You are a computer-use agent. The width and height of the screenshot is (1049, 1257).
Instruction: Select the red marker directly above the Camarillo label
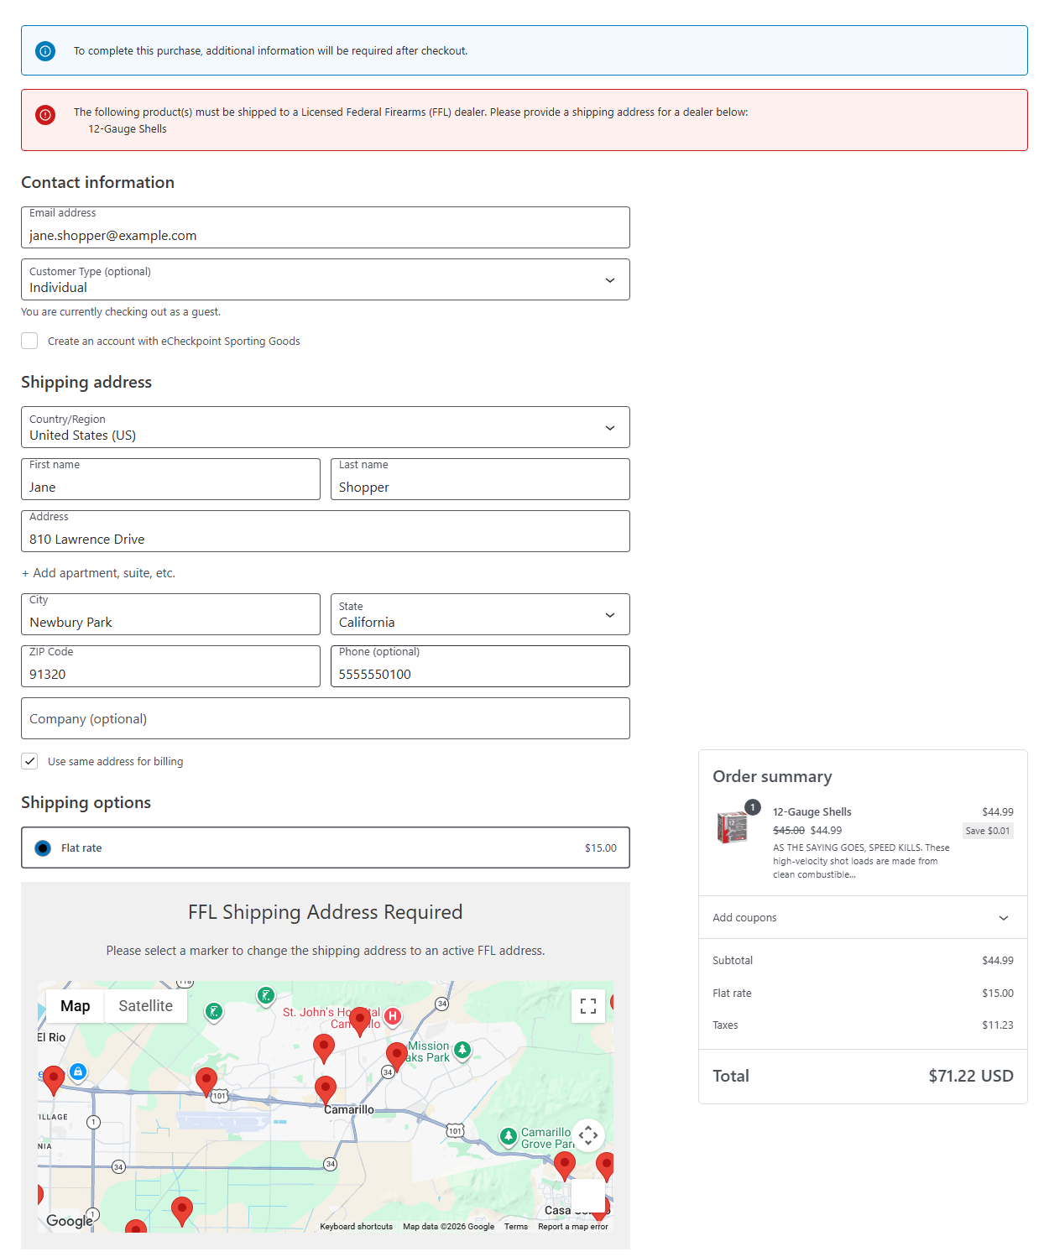(326, 1089)
